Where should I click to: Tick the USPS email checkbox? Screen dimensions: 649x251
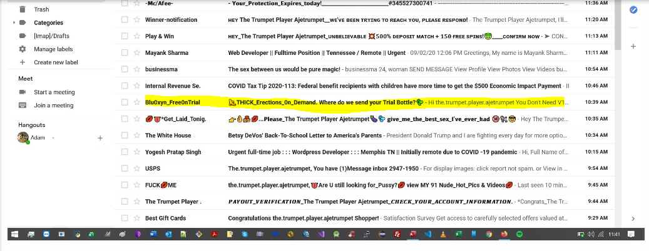pos(125,168)
